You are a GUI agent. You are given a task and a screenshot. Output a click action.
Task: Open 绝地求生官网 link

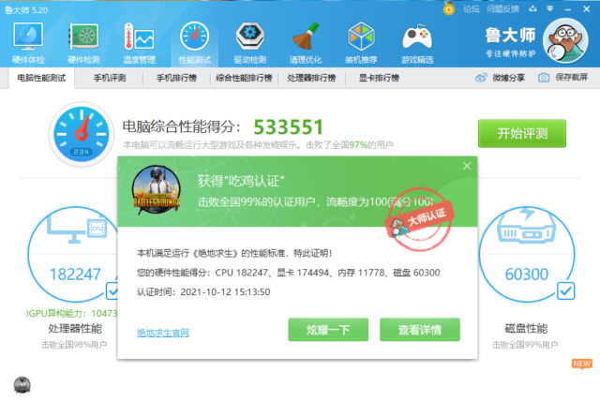click(x=163, y=333)
